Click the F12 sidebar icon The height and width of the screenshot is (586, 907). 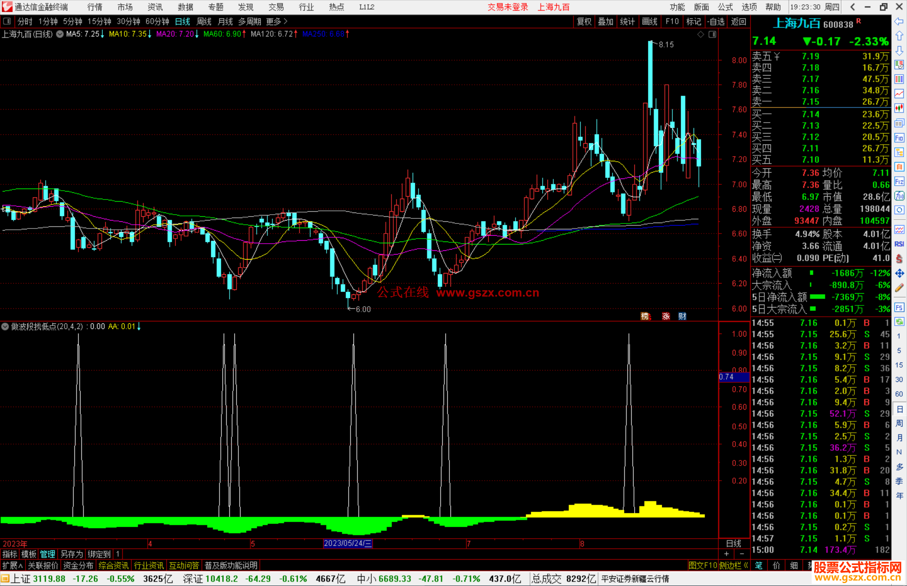coord(899,181)
